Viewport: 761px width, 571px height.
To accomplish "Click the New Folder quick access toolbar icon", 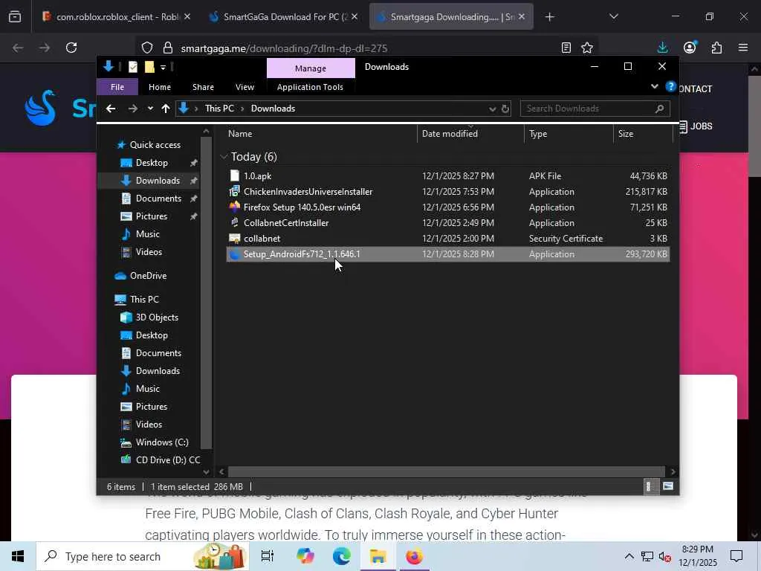I will [x=149, y=67].
